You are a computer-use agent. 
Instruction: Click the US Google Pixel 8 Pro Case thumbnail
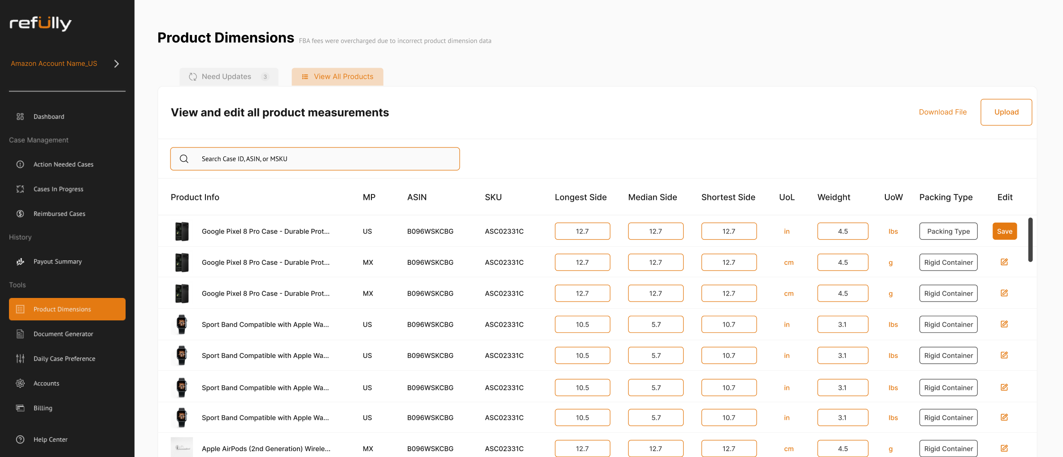[x=182, y=231]
